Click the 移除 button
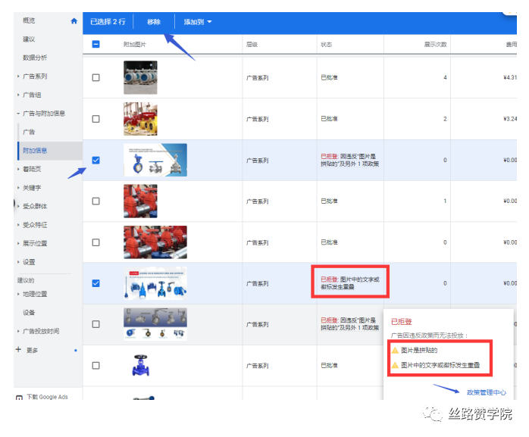Viewport: 529px width, 437px height. (x=154, y=22)
